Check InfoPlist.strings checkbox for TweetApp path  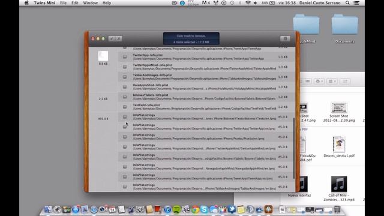(x=125, y=176)
